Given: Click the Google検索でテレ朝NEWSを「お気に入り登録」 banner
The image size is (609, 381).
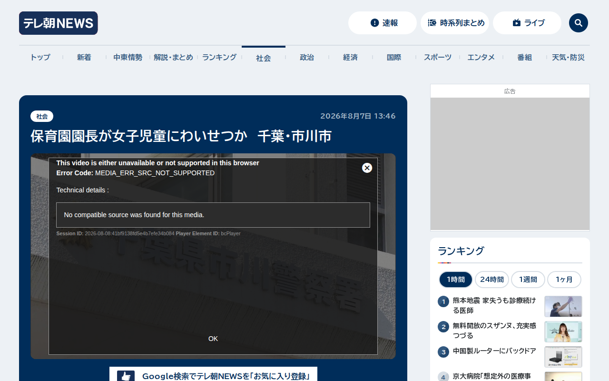Looking at the screenshot, I should 213,374.
